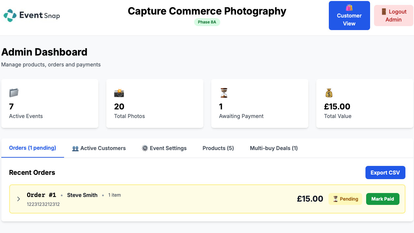
Task: Click the people icon on Active Customers tab
Action: point(75,148)
